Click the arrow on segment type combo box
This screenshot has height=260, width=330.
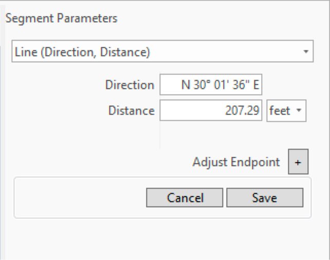(x=306, y=52)
